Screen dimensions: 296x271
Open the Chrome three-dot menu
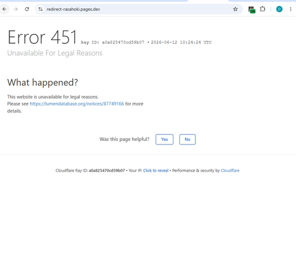(x=291, y=9)
